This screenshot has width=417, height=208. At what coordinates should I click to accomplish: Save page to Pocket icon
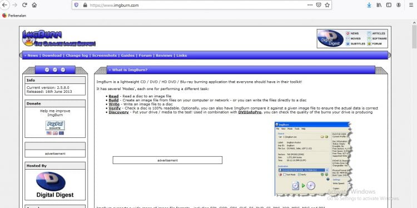(x=319, y=5)
